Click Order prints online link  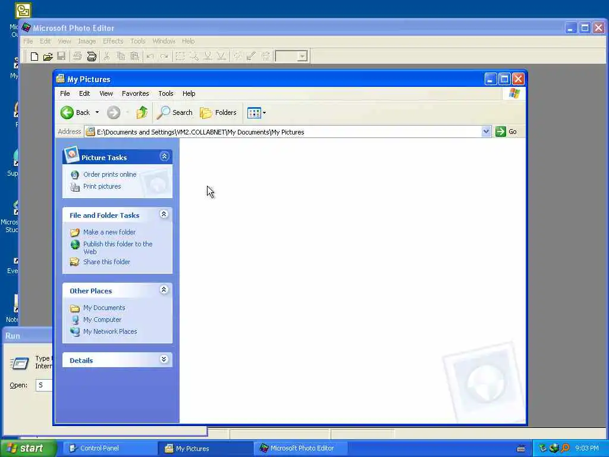pos(109,174)
